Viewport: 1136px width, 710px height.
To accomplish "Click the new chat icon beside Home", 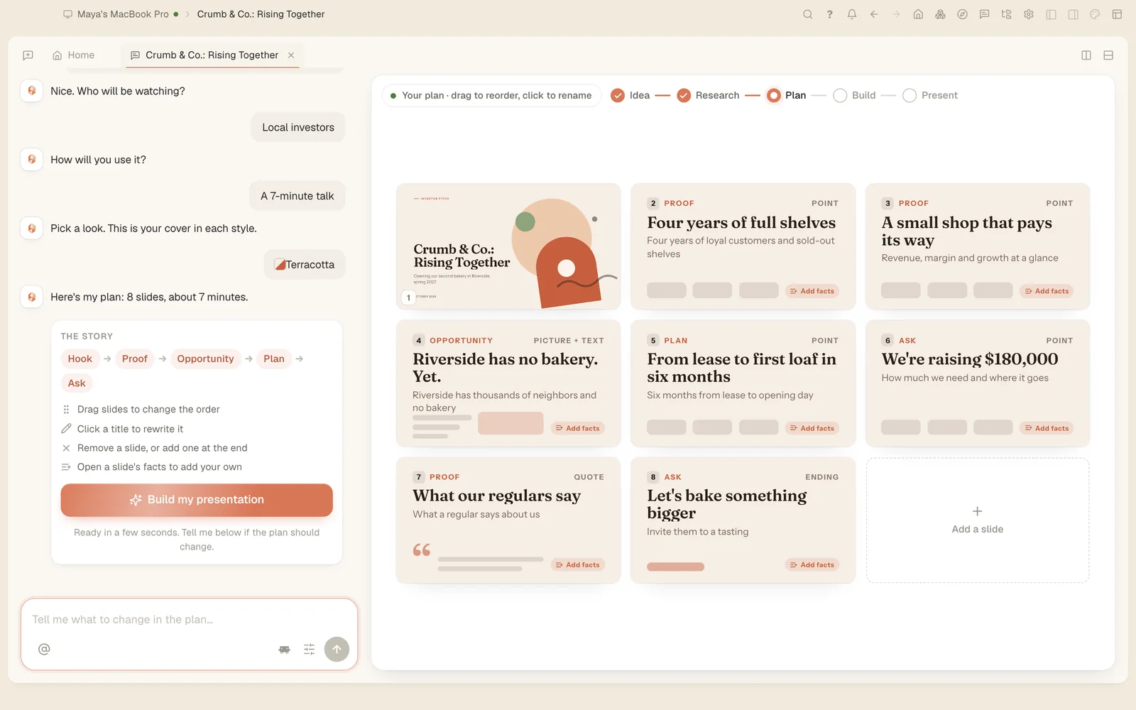I will coord(28,55).
